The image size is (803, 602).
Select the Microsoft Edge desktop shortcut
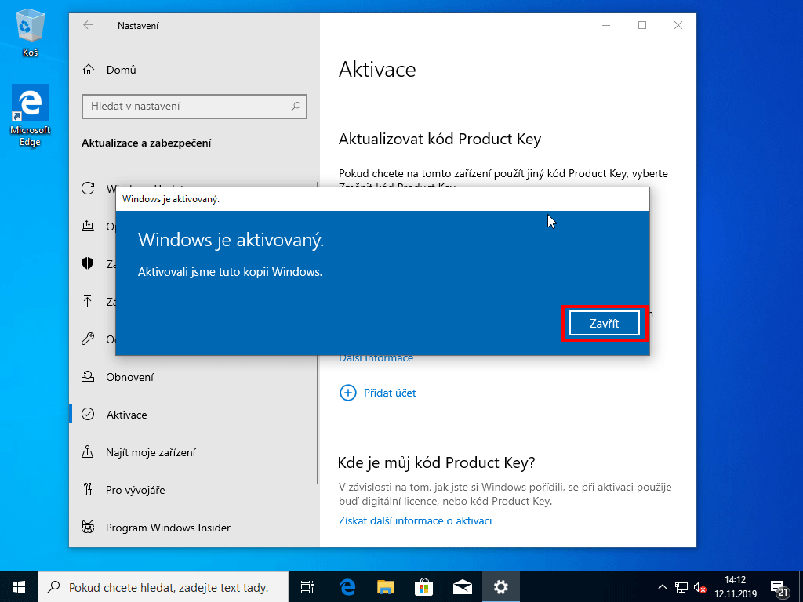click(31, 116)
